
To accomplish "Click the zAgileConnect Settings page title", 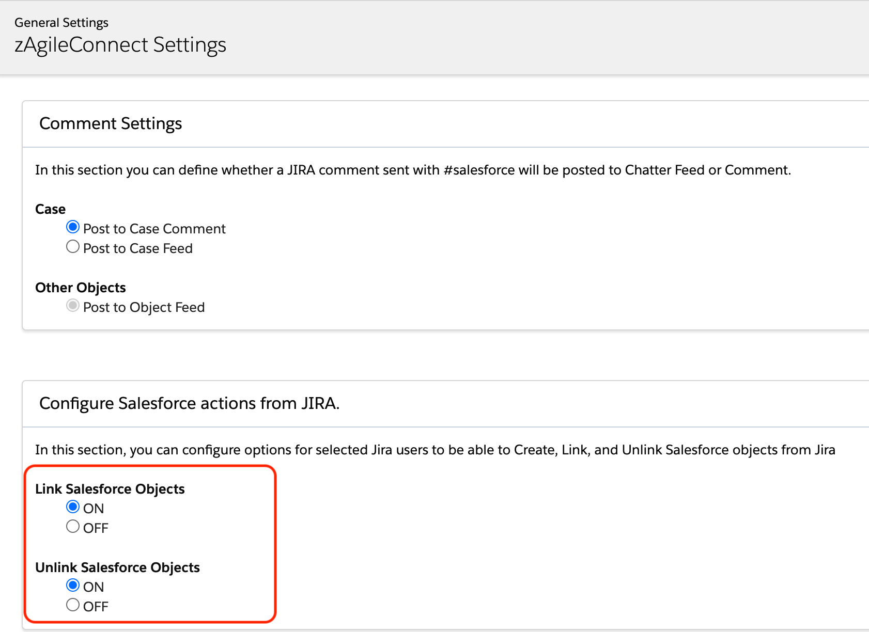I will click(x=120, y=45).
